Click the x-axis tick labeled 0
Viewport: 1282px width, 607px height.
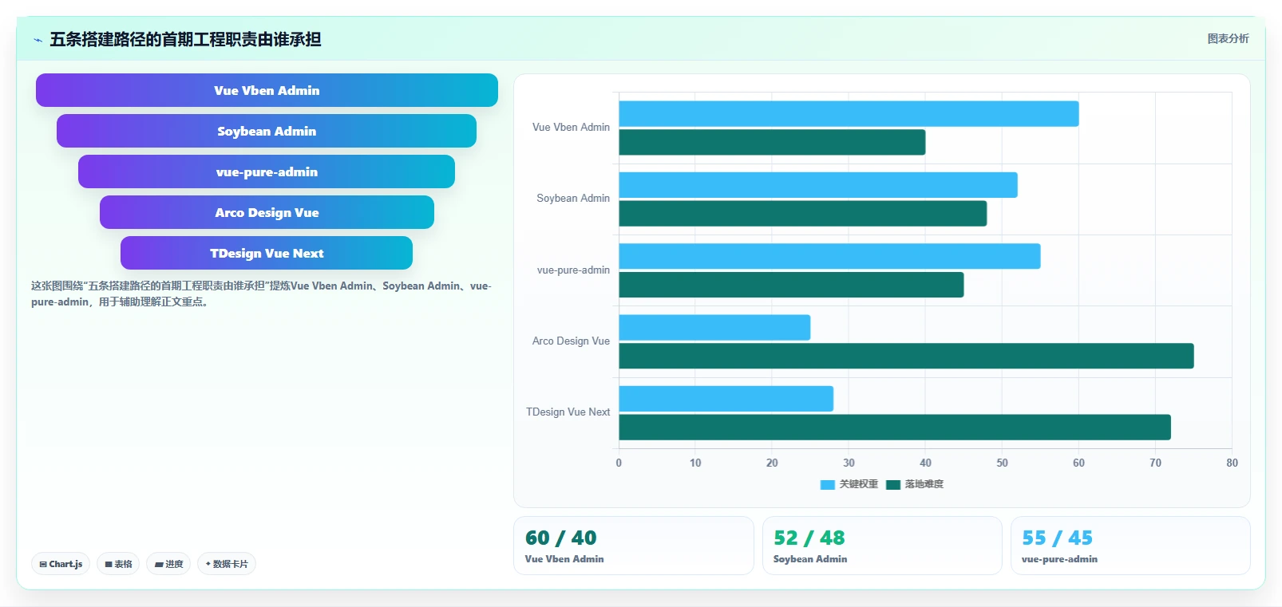pyautogui.click(x=619, y=463)
